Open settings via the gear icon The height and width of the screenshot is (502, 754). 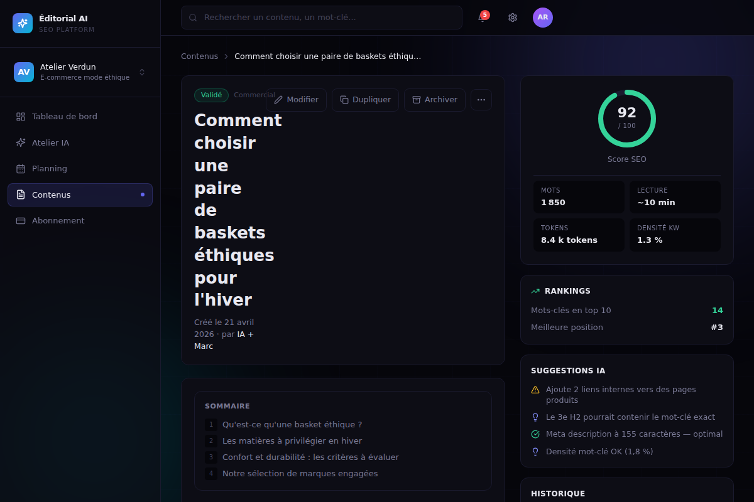tap(513, 18)
